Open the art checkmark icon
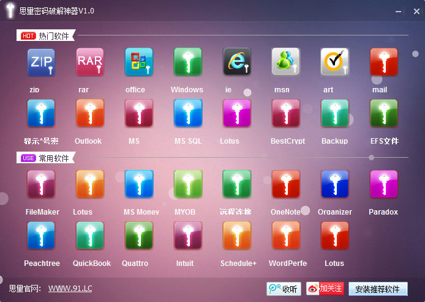The image size is (425, 302). click(x=335, y=62)
